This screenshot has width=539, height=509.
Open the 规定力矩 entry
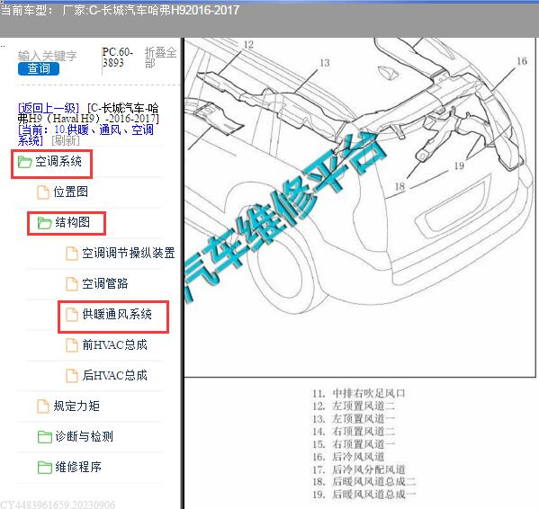[x=76, y=406]
